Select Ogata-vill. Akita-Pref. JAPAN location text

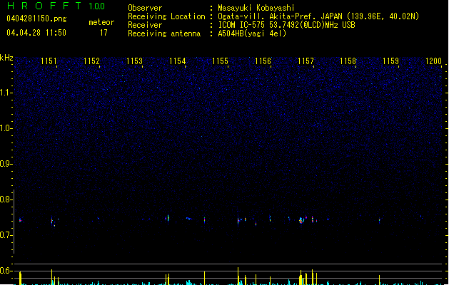coord(318,16)
